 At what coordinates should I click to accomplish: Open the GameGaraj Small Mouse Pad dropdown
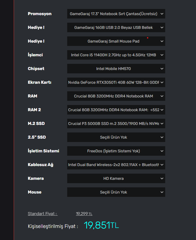coord(116,41)
